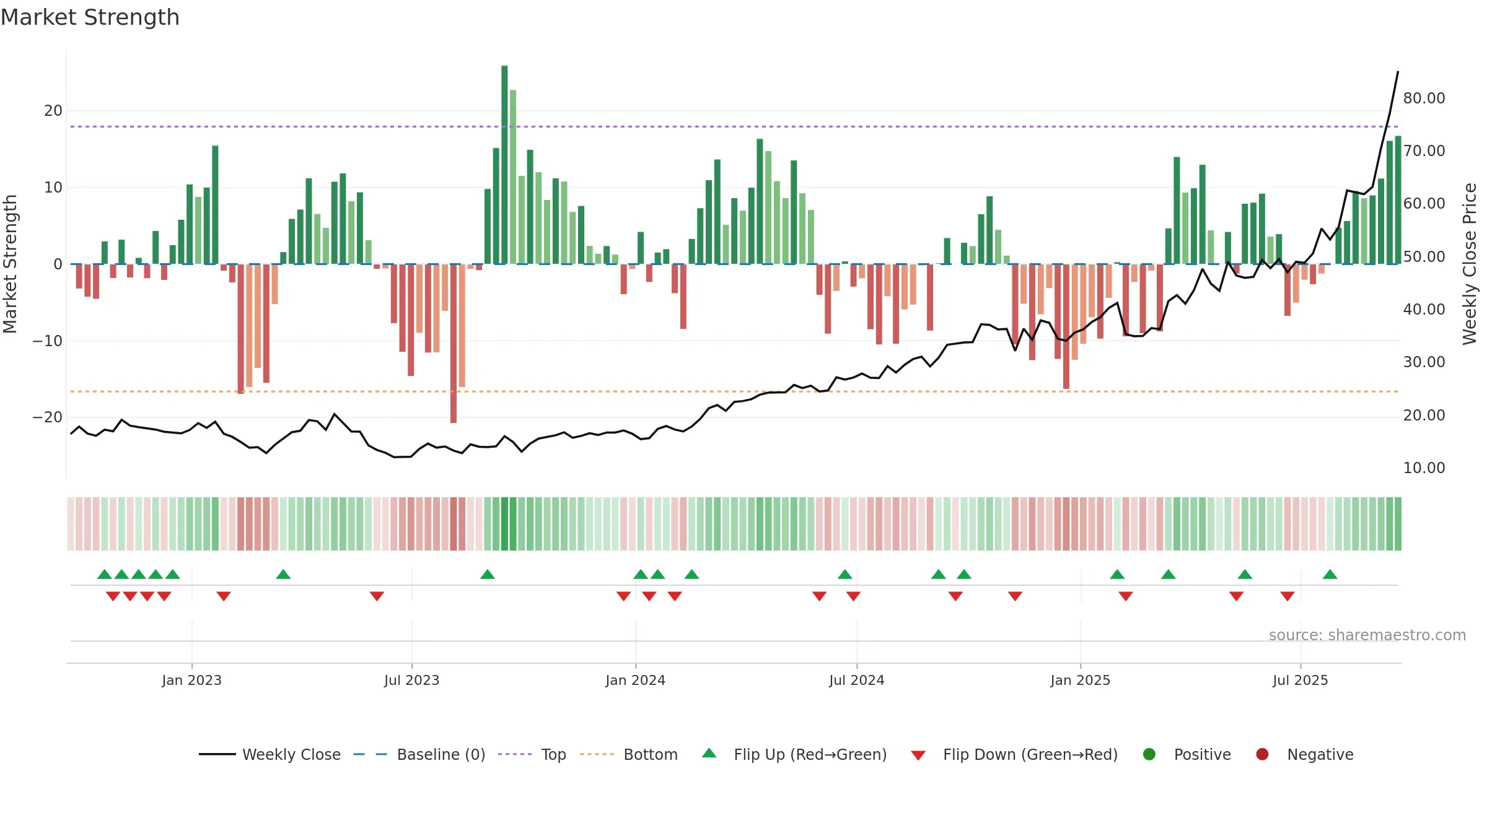This screenshot has width=1487, height=836.
Task: Click the Jul 2023 axis label
Action: (x=411, y=680)
